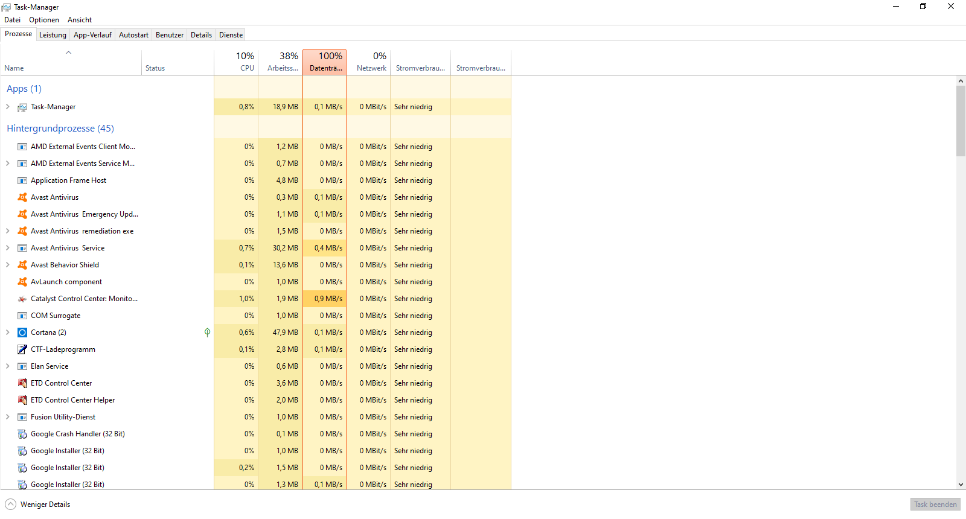Open the Optionen menu
The width and height of the screenshot is (966, 519).
pos(44,20)
